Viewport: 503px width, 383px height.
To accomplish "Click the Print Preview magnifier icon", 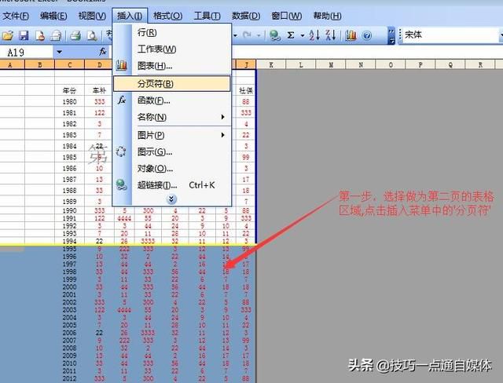I will point(92,35).
